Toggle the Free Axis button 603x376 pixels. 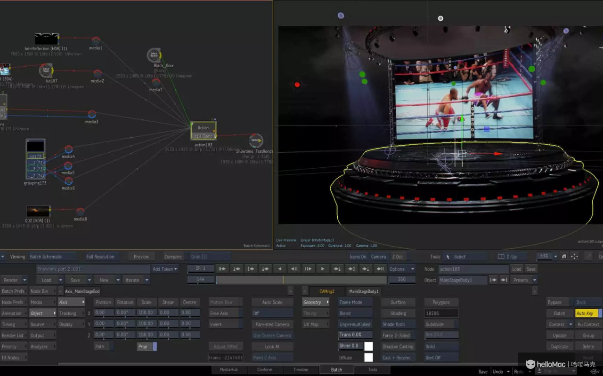click(x=226, y=313)
